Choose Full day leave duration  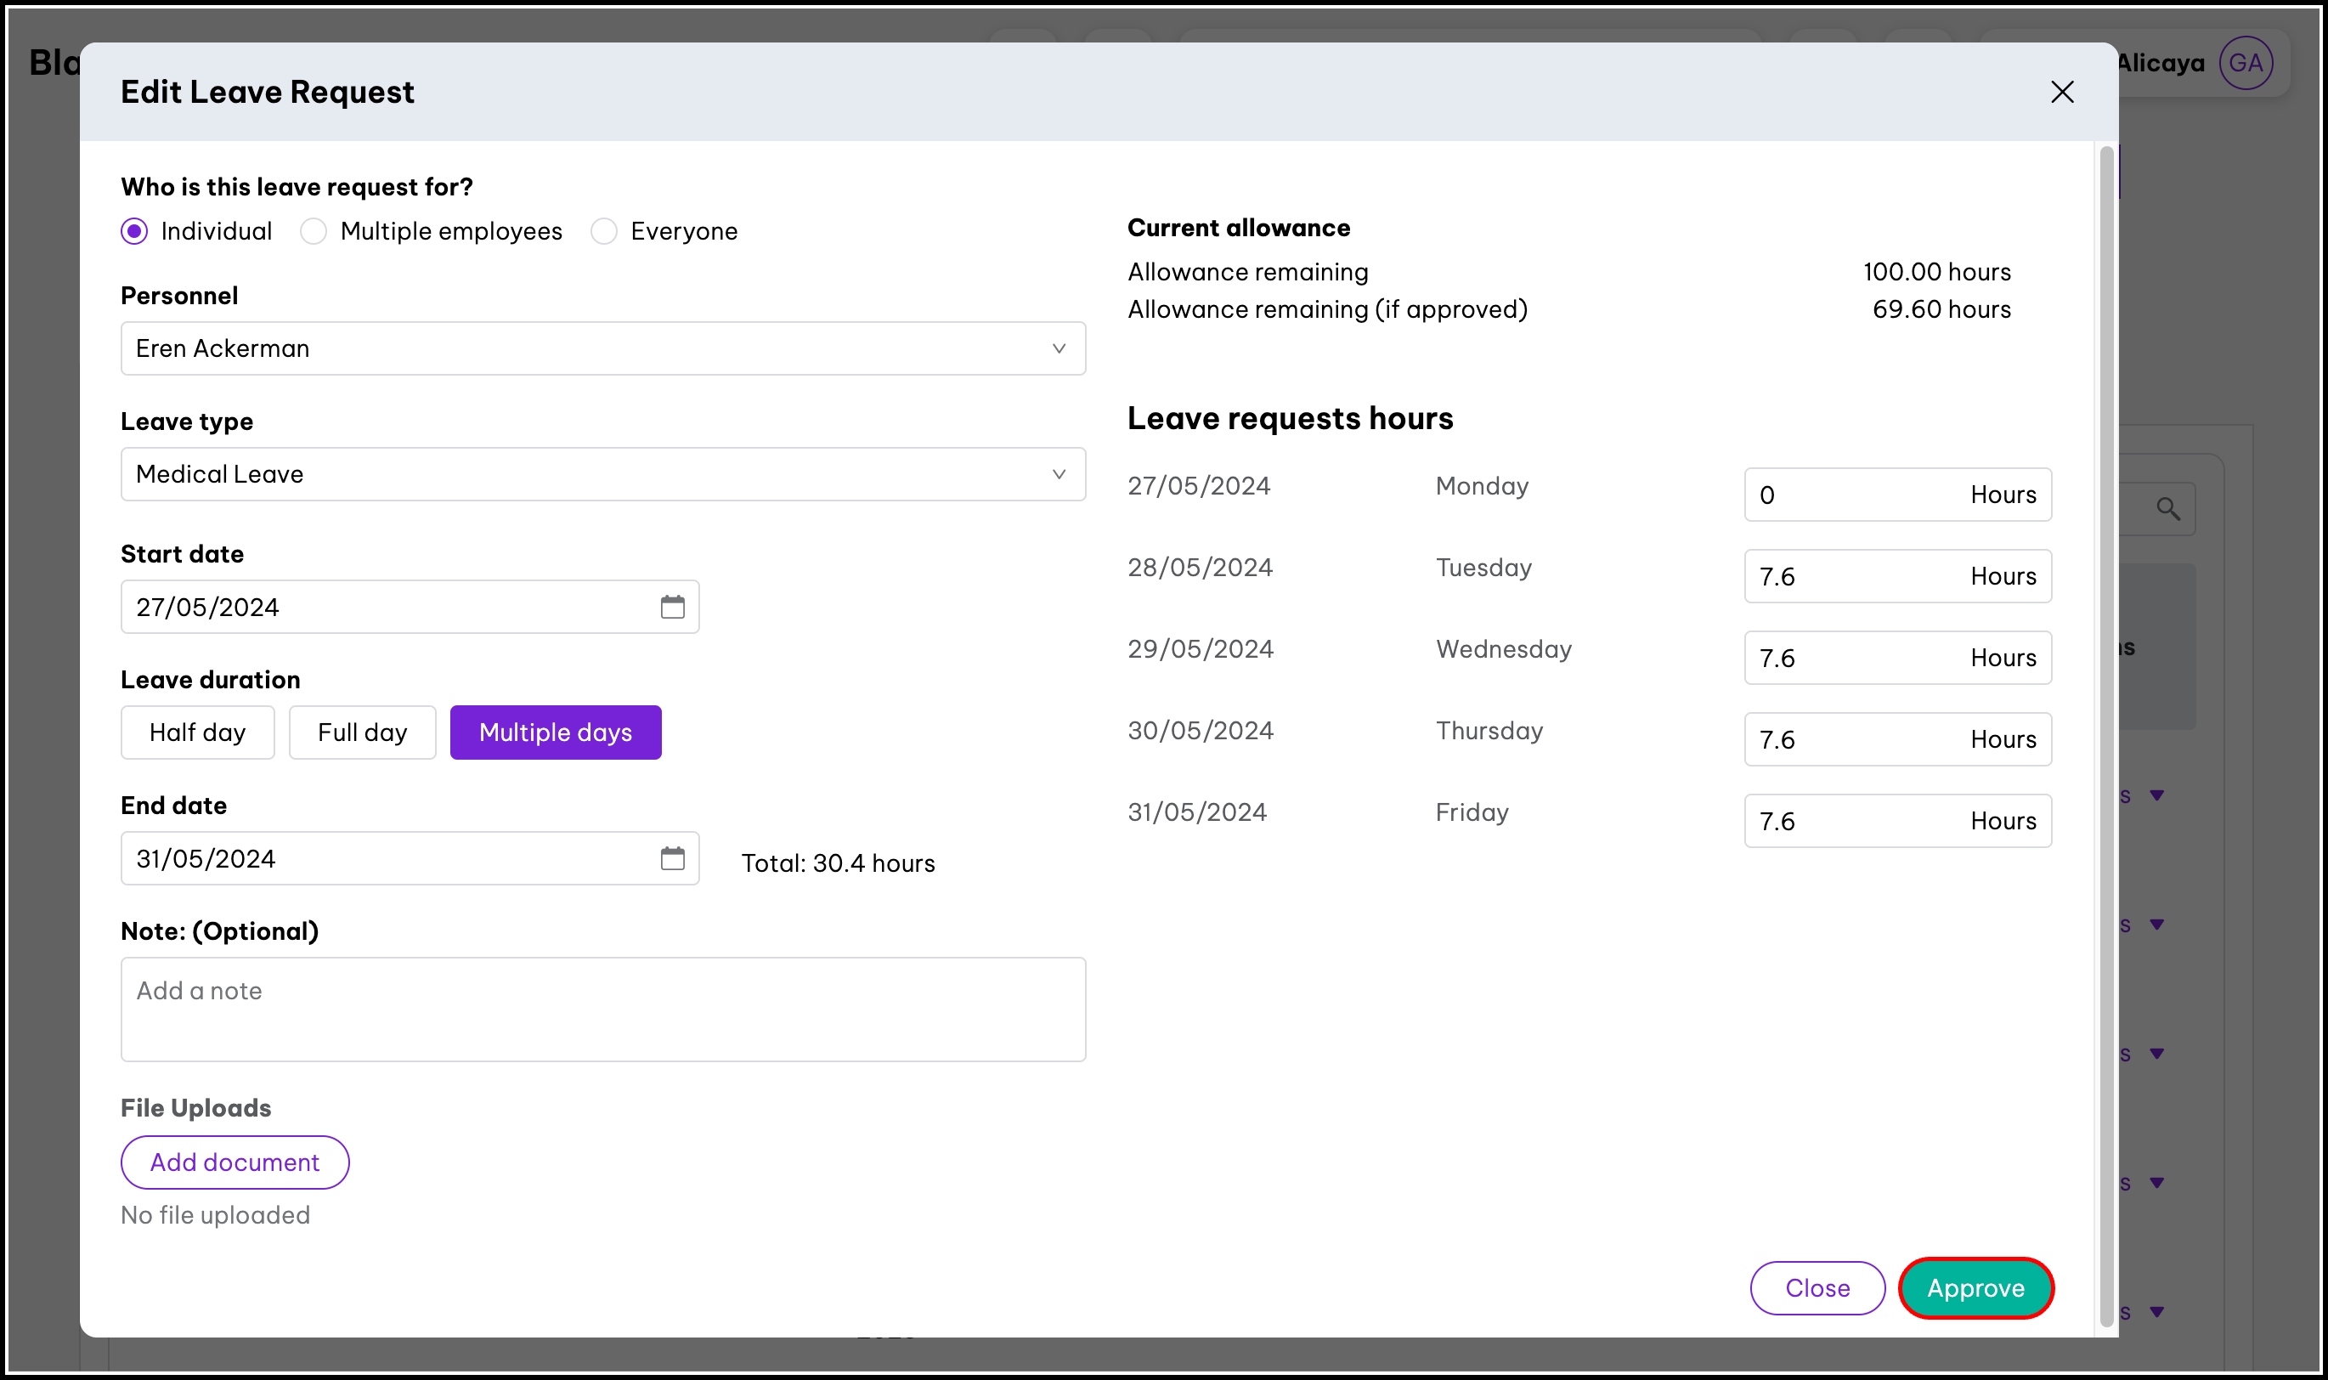click(x=362, y=732)
